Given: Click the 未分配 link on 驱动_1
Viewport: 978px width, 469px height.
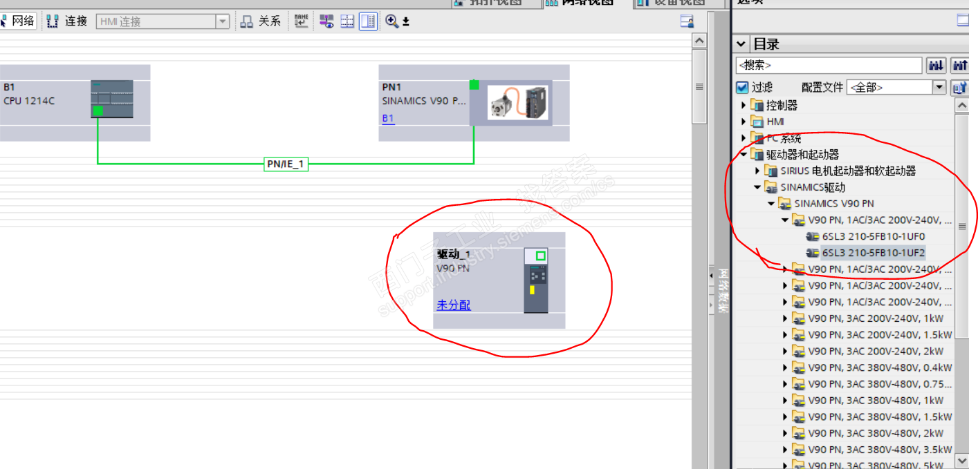Looking at the screenshot, I should [454, 305].
